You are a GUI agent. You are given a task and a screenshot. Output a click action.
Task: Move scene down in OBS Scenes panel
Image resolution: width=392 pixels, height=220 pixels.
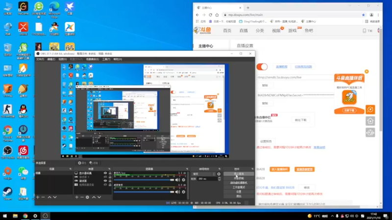pos(55,197)
